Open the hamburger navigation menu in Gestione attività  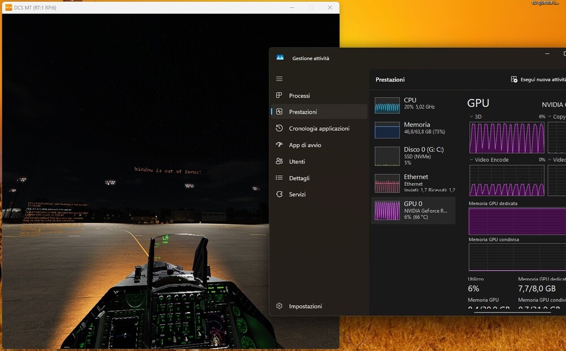(x=279, y=79)
